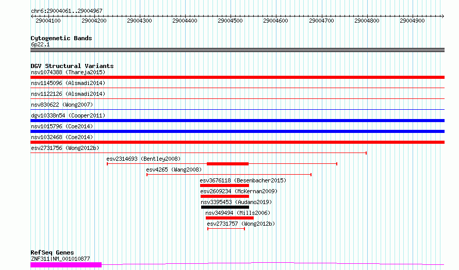
Task: Select the thick red segment of esv2314693
Action: [x=228, y=164]
